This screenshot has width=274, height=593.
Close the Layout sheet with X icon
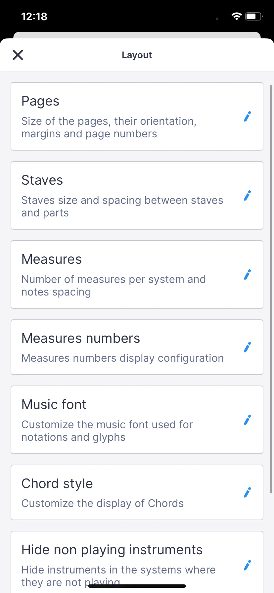pos(18,55)
